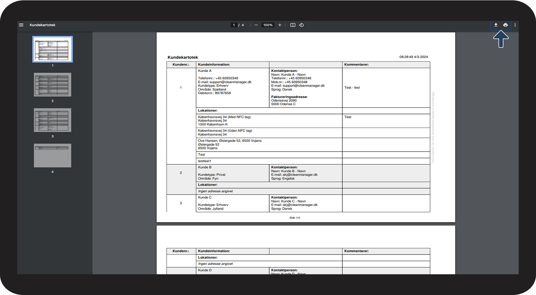Click the Kundekartotek heading on page one
The height and width of the screenshot is (295, 536).
(183, 57)
